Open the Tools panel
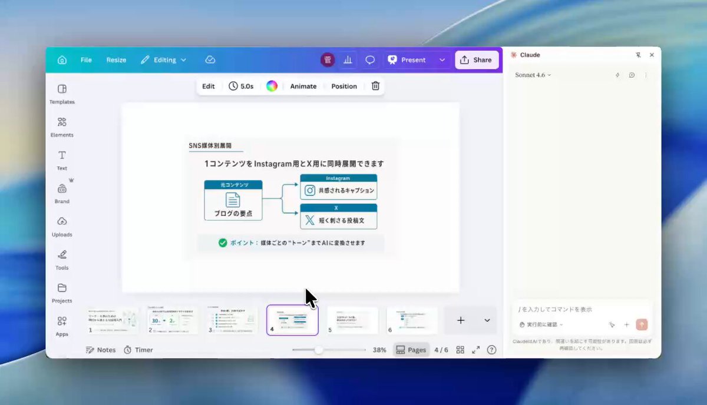The width and height of the screenshot is (707, 405). (62, 260)
